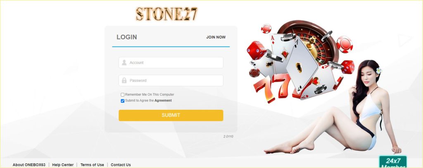This screenshot has width=423, height=168.
Task: Focus the Password input field
Action: coord(171,80)
